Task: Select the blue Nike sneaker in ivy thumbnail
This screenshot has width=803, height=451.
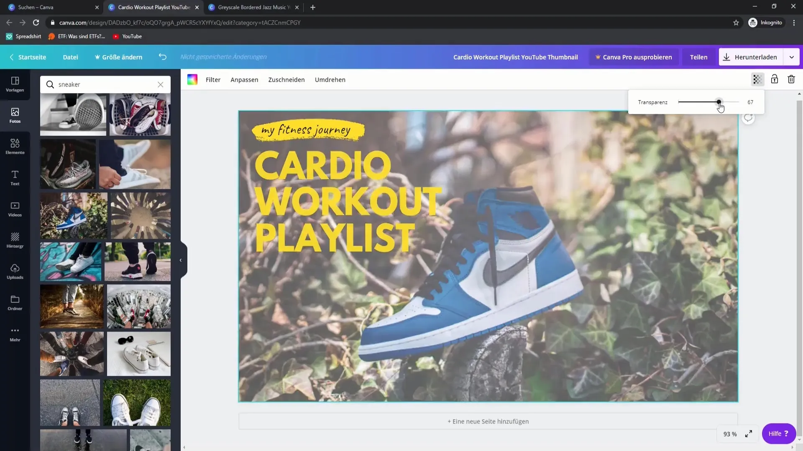Action: tap(74, 215)
